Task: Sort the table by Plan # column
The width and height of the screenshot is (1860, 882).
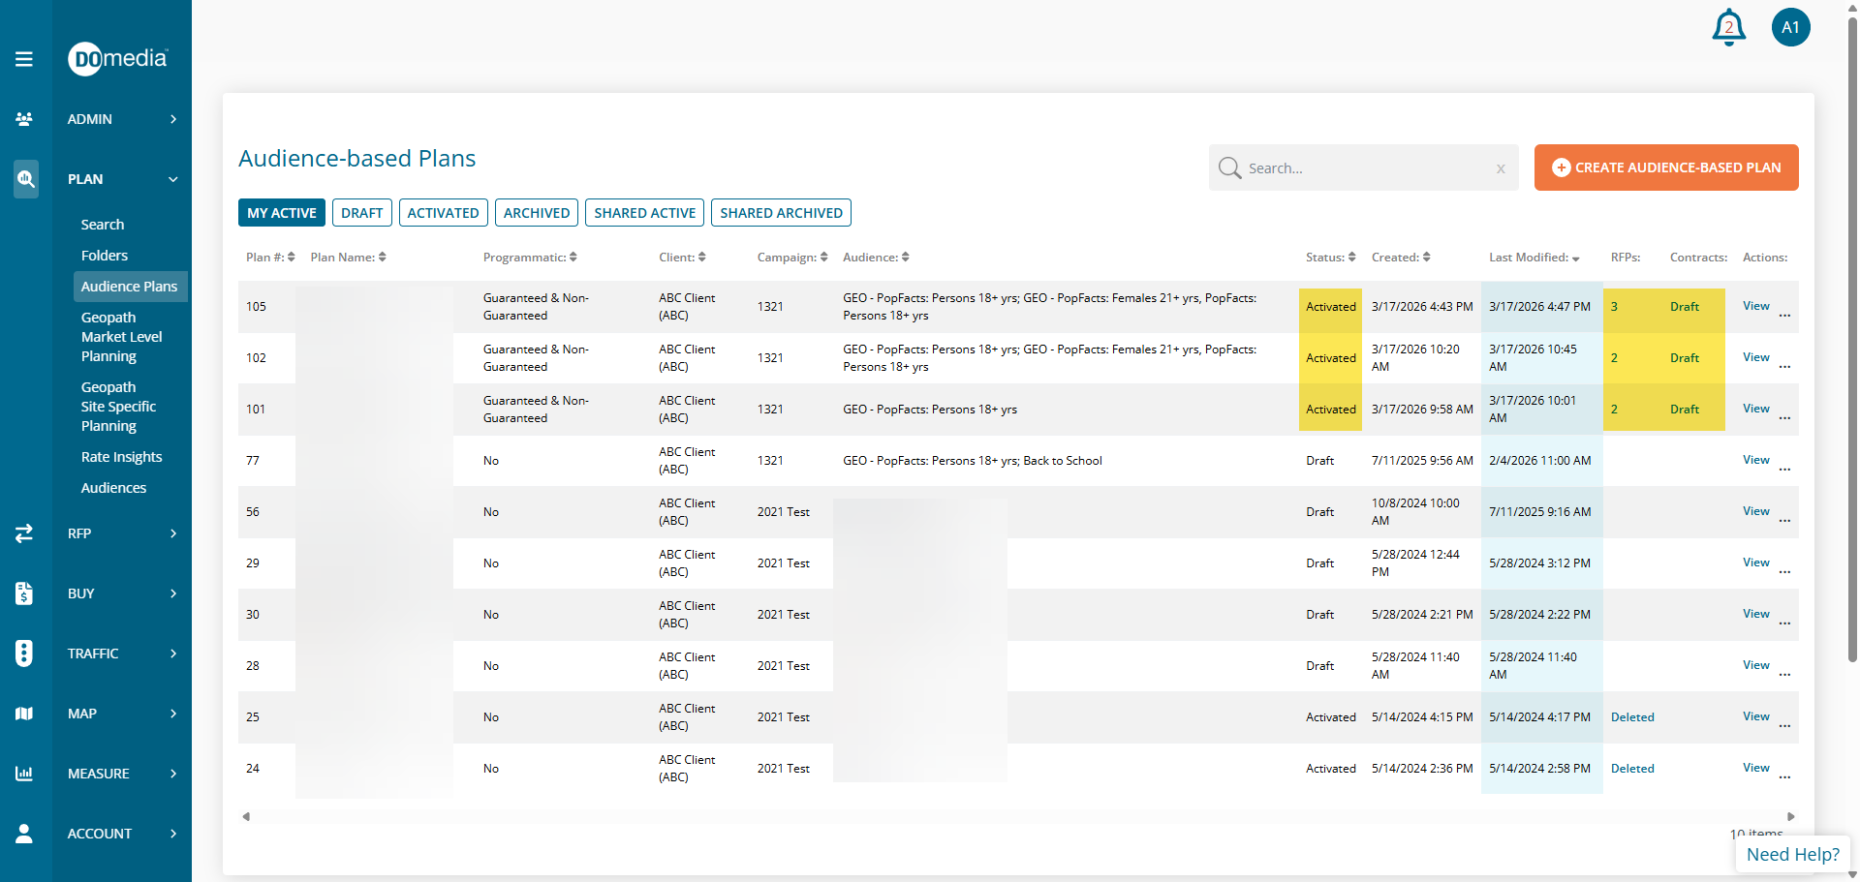Action: (269, 258)
